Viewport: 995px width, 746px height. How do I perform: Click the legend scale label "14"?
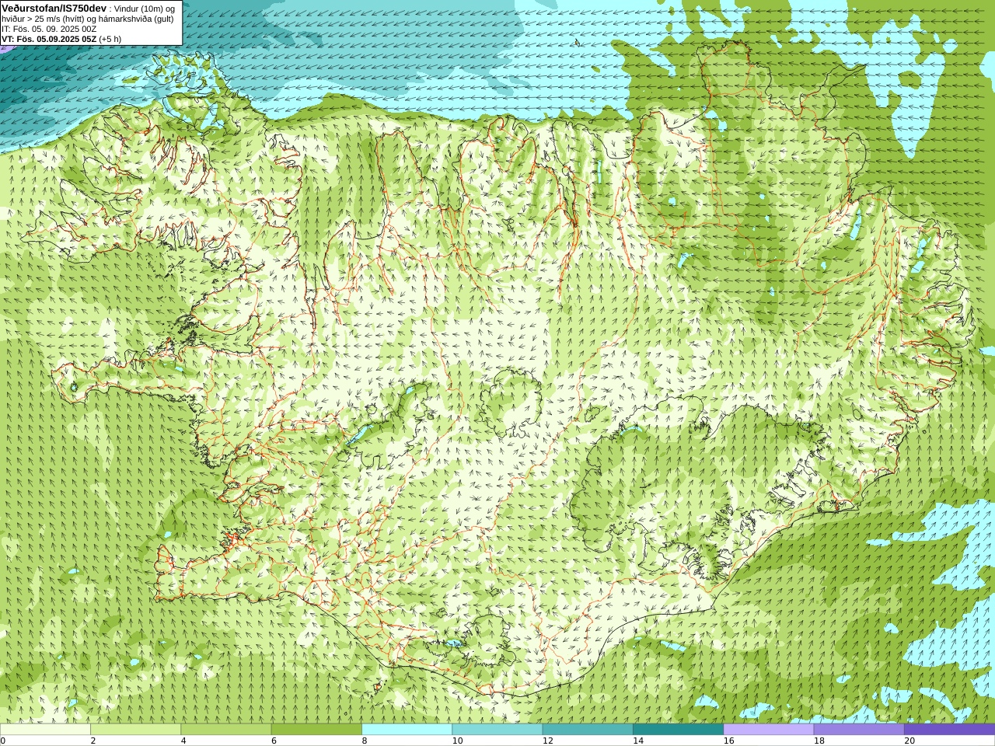tap(638, 741)
